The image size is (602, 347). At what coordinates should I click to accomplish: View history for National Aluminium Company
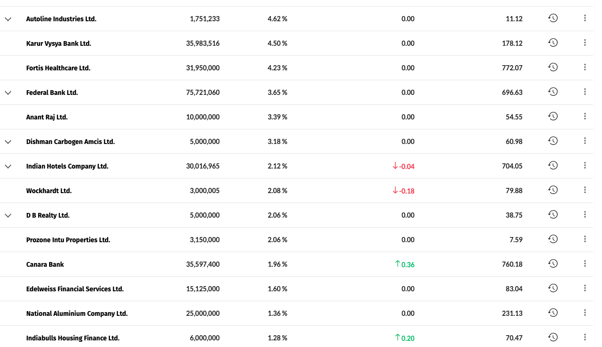click(x=553, y=313)
